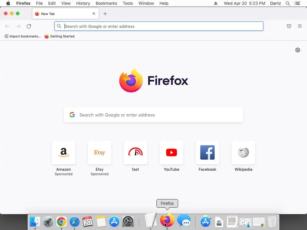Select the New Tab tab

click(65, 14)
